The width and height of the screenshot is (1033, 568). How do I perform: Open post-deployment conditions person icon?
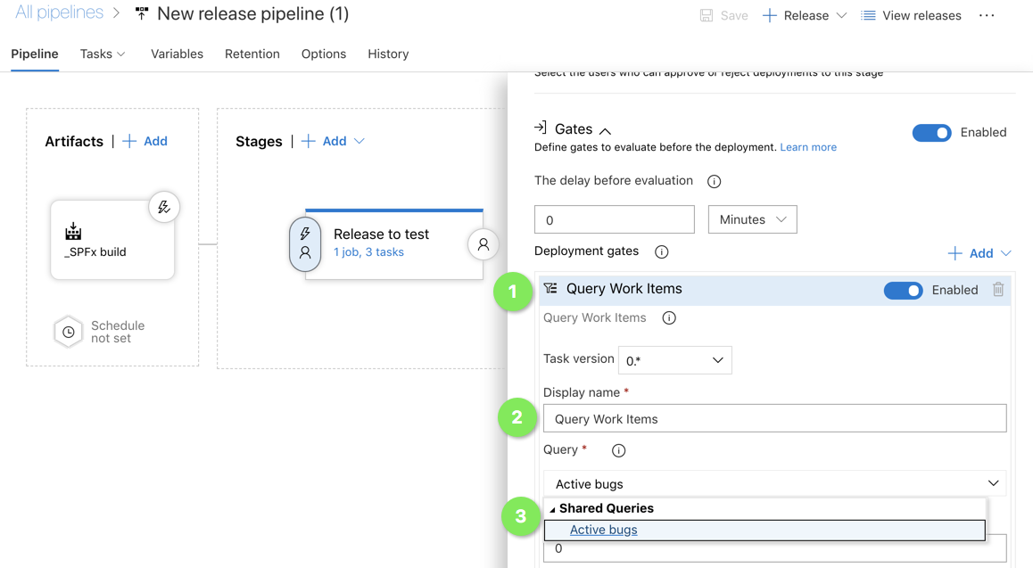(x=483, y=244)
